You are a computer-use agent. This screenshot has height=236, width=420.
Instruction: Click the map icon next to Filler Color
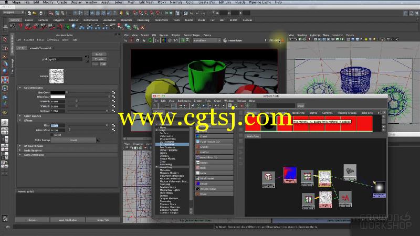113,96
